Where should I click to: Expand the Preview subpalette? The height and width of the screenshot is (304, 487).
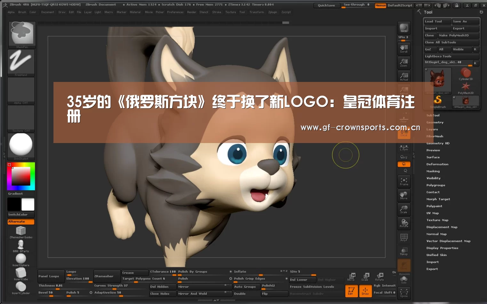(x=433, y=150)
